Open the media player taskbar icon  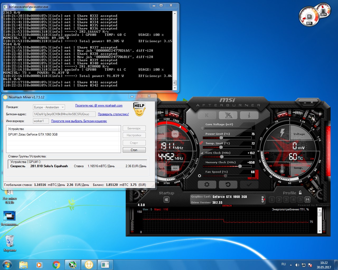tap(40, 265)
